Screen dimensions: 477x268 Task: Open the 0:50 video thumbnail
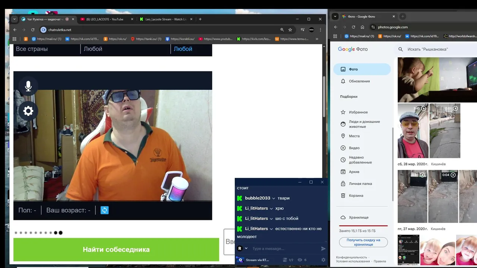(412, 197)
